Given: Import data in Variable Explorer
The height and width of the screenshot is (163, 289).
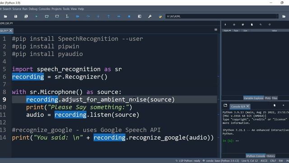Looking at the screenshot, I should coord(225,24).
